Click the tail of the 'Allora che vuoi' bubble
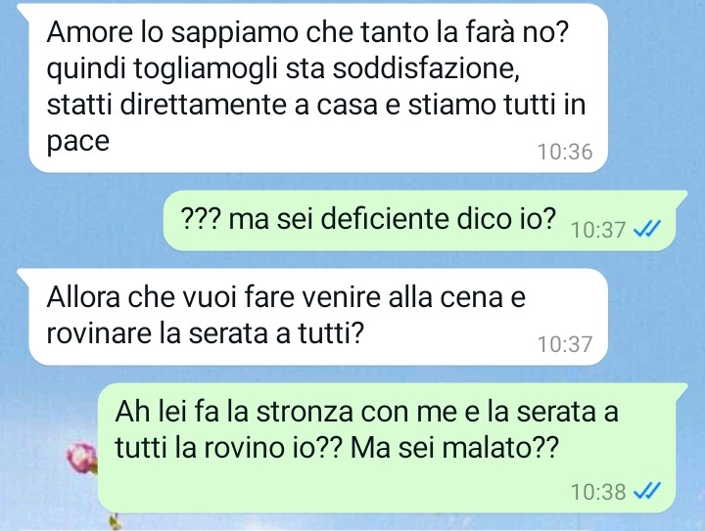The height and width of the screenshot is (531, 705). (x=25, y=276)
